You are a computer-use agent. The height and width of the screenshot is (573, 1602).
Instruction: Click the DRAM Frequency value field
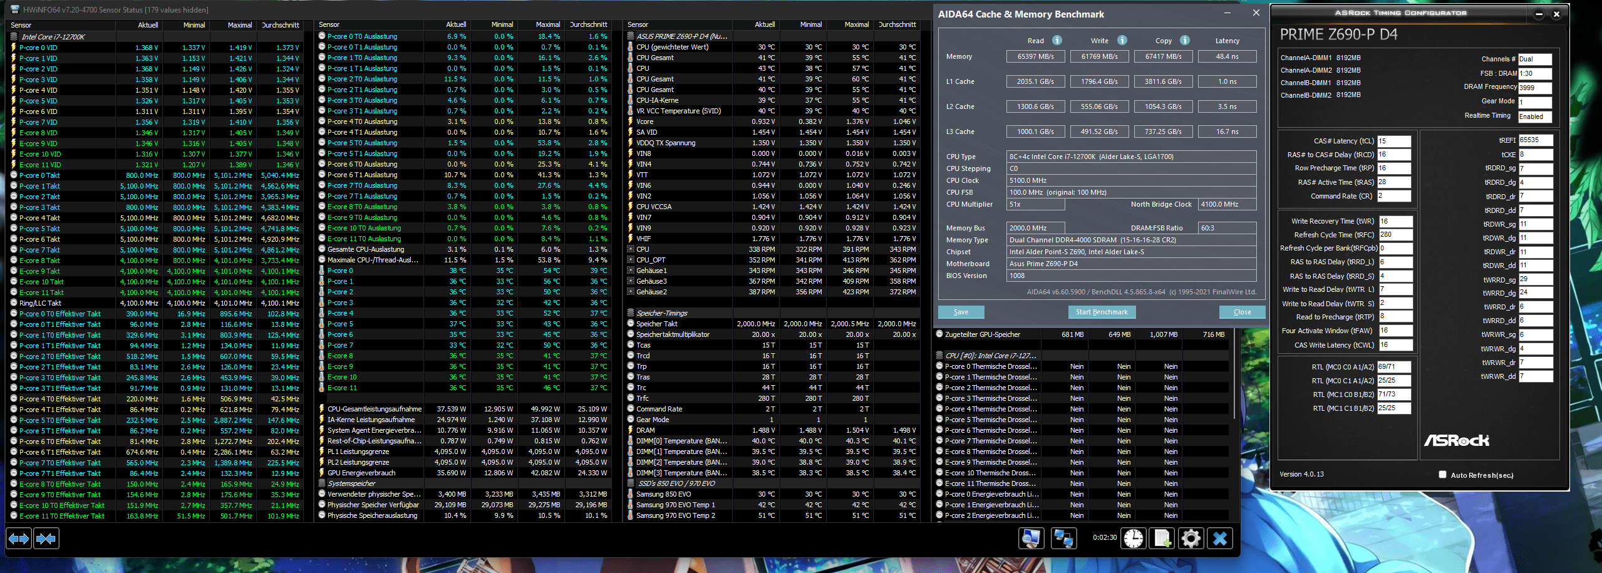click(1535, 88)
